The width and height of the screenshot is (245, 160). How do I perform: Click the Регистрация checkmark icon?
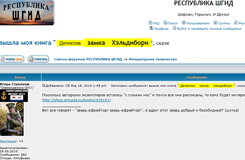[x=236, y=23]
